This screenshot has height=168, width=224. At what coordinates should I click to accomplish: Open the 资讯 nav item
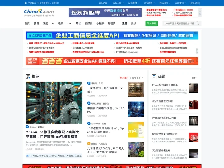click(x=36, y=23)
